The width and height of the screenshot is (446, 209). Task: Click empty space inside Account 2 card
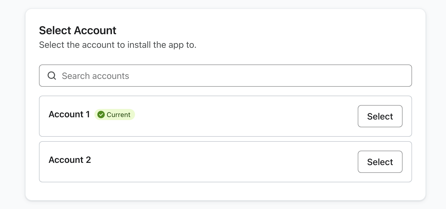tap(223, 162)
